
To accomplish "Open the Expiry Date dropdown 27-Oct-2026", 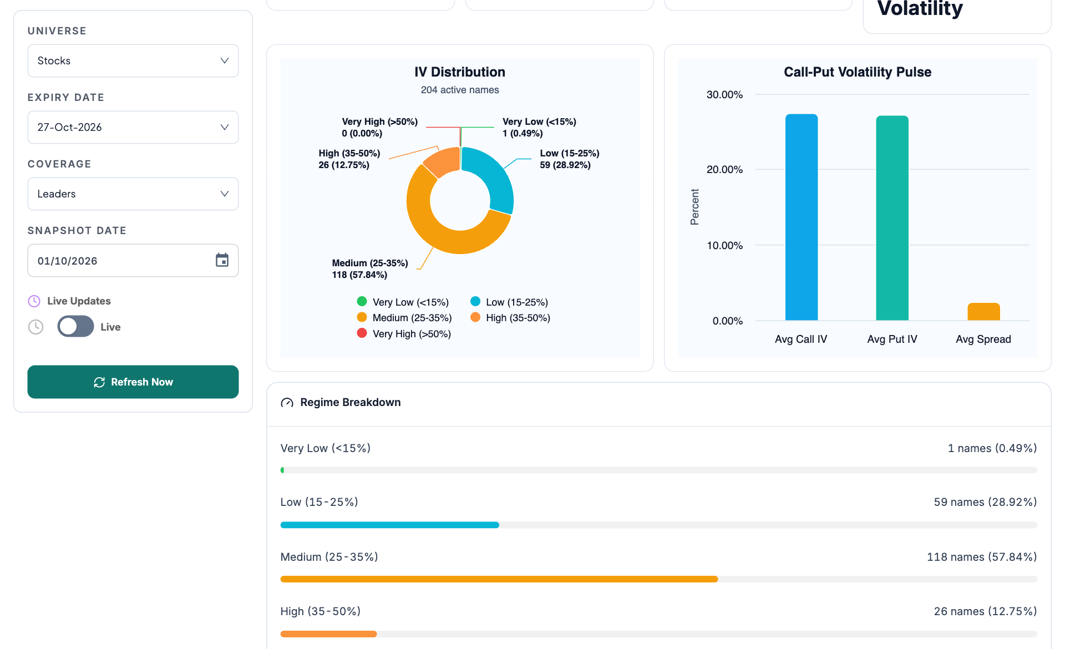I will pos(133,127).
